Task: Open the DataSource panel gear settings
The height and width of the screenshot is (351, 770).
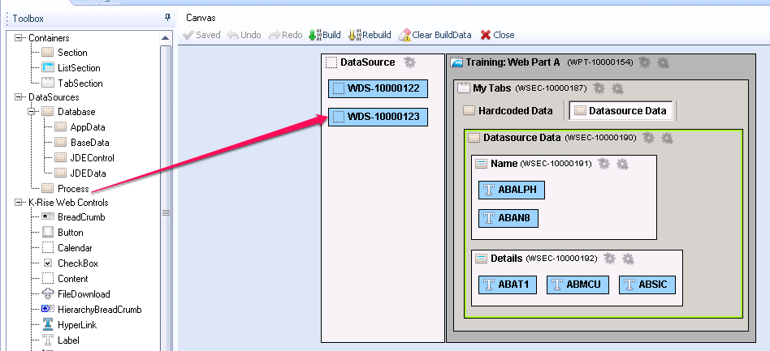Action: (409, 62)
